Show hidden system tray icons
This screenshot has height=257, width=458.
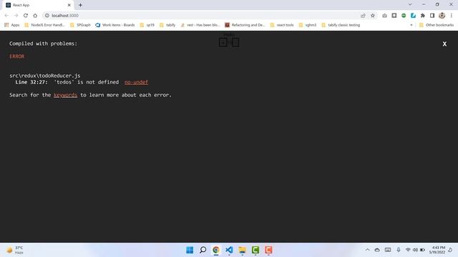tap(367, 250)
